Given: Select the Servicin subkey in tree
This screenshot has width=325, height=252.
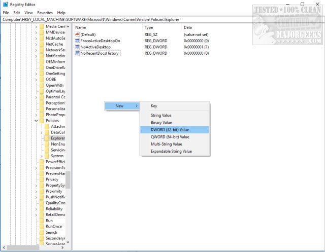Looking at the screenshot, I should coord(58,150).
